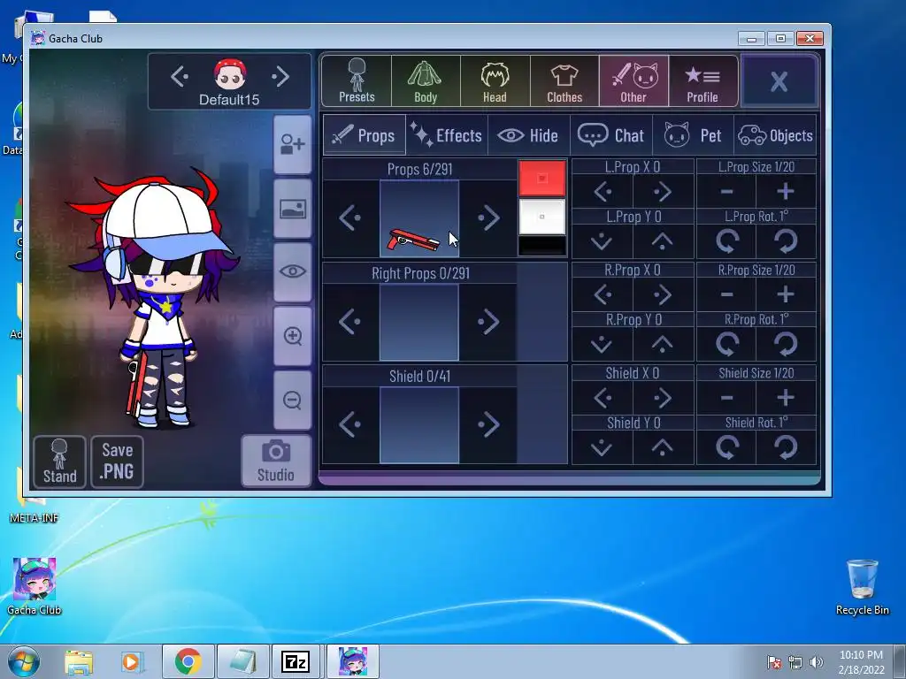Image resolution: width=906 pixels, height=679 pixels.
Task: Move R.Prop Y up
Action: point(663,344)
